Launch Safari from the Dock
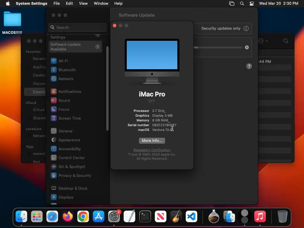Screen dimensions: 304x228 [52, 216]
